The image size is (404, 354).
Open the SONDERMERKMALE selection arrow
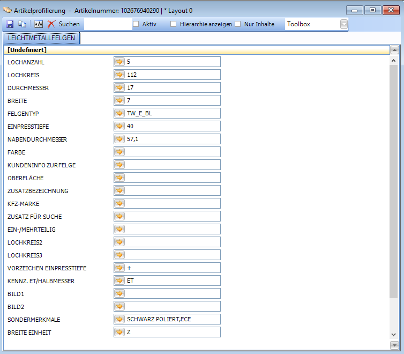(x=119, y=319)
